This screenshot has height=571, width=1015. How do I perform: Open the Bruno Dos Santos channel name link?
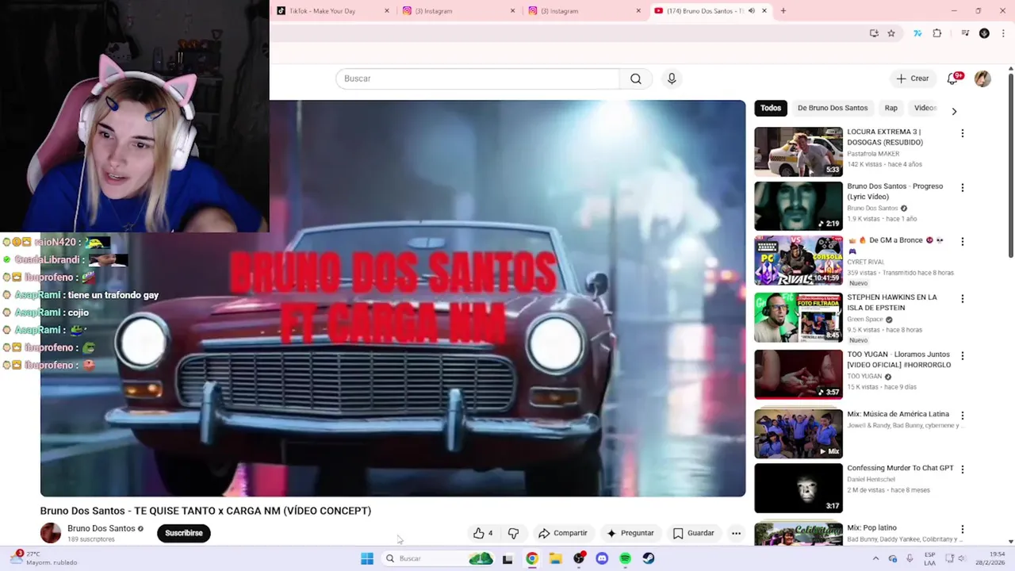click(101, 528)
